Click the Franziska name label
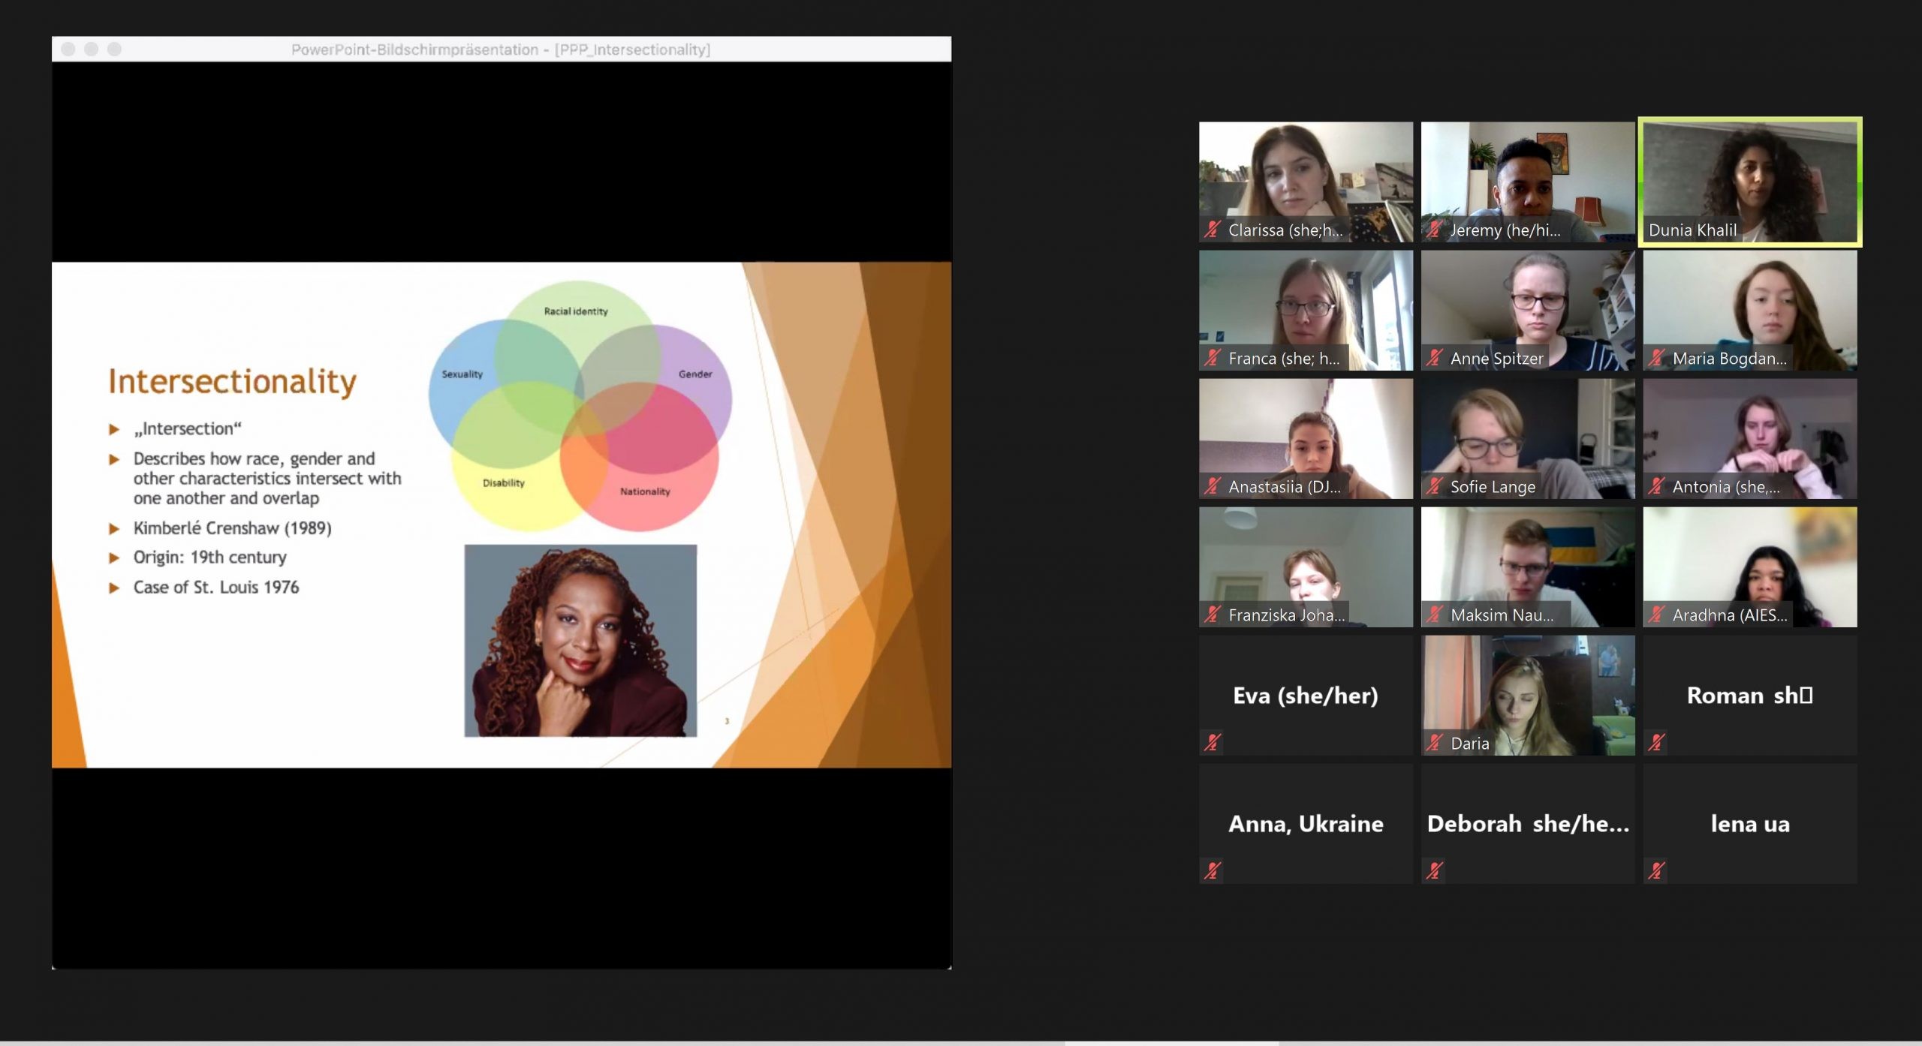1922x1046 pixels. pyautogui.click(x=1285, y=615)
